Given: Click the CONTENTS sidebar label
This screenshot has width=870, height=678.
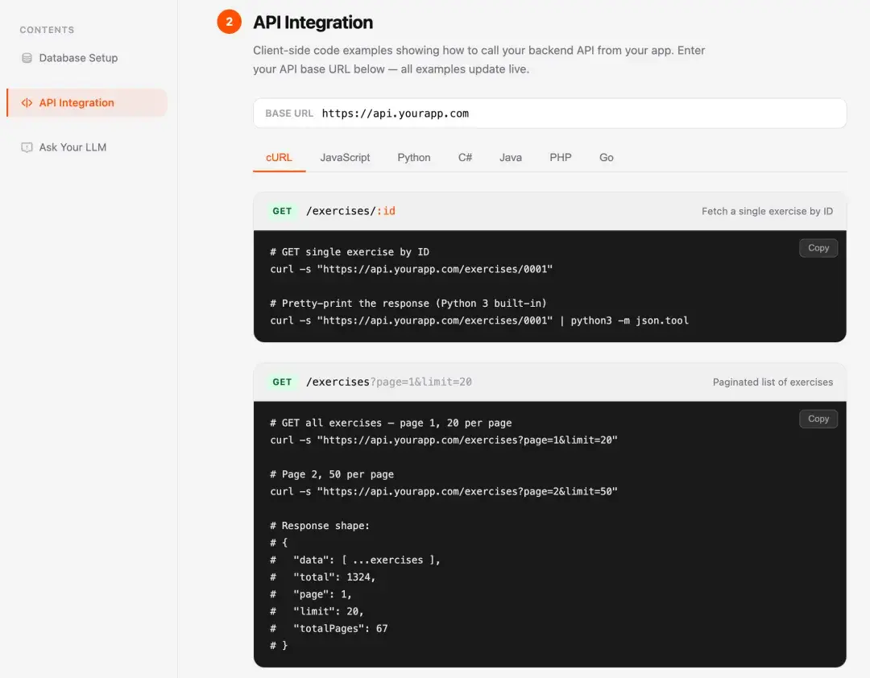Looking at the screenshot, I should pos(47,30).
